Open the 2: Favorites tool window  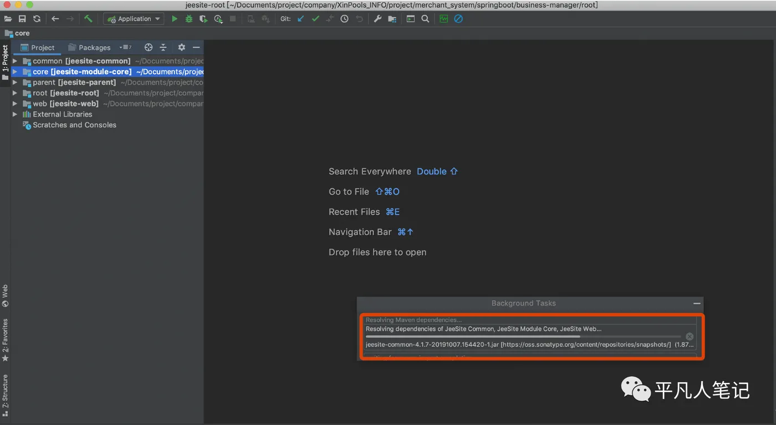pyautogui.click(x=6, y=340)
